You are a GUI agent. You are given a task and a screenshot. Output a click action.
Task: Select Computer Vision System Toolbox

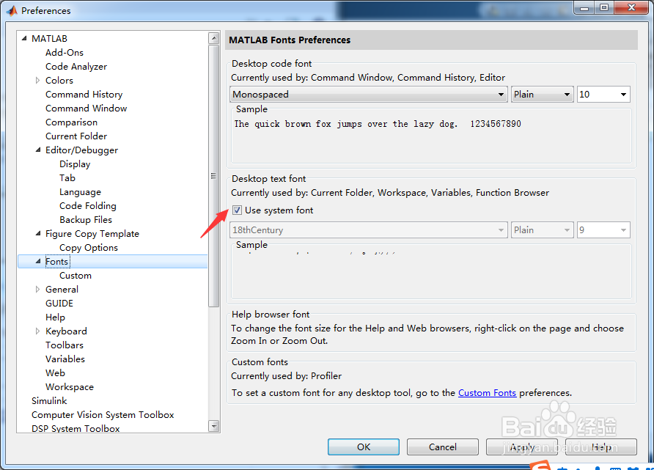point(103,415)
